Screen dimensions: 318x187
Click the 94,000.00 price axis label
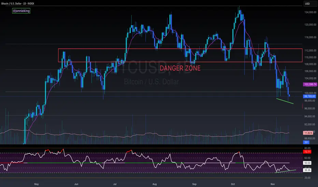coord(310,116)
